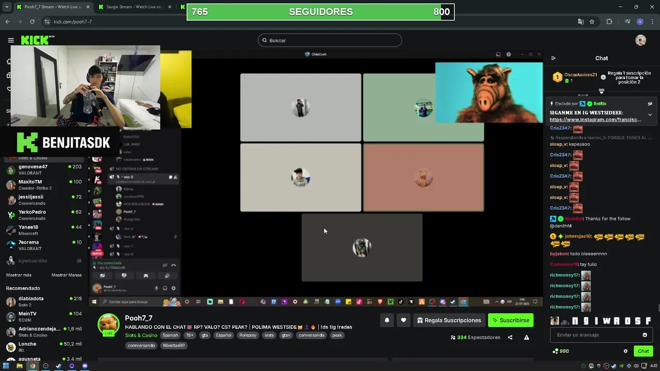
Task: Click Mostrar más in sidebar
Action: pyautogui.click(x=19, y=275)
